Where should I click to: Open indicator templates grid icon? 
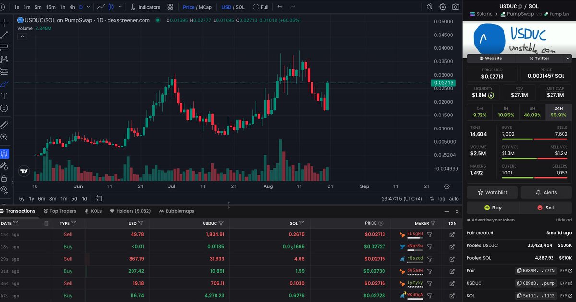[170, 7]
